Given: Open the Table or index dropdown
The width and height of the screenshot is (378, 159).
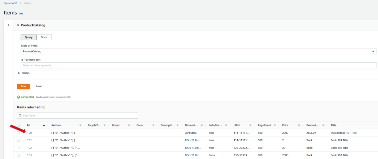Looking at the screenshot, I should [x=199, y=51].
